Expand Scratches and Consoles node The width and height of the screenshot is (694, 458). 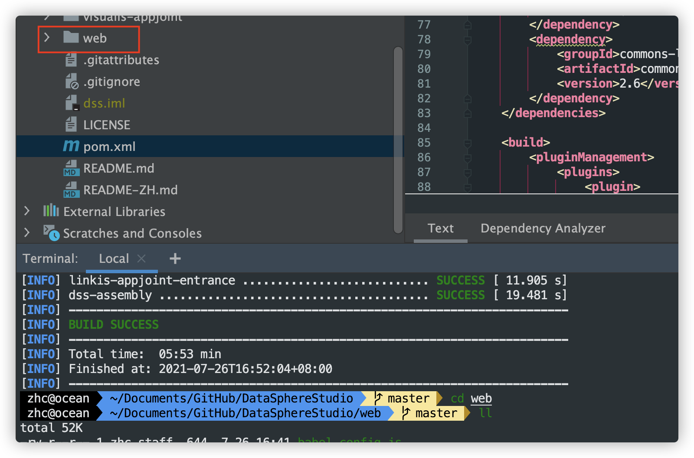[x=27, y=233]
